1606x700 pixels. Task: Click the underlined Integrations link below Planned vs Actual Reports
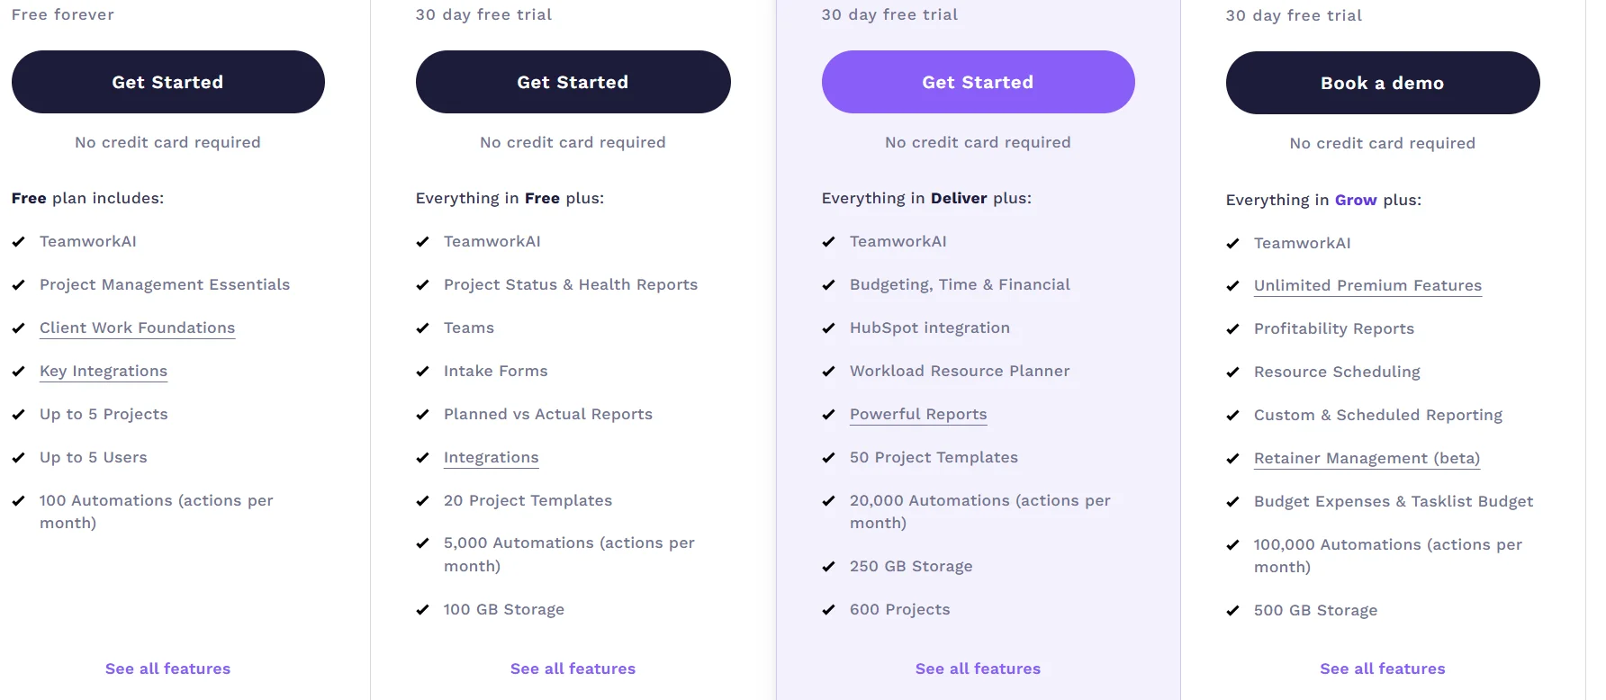491,457
